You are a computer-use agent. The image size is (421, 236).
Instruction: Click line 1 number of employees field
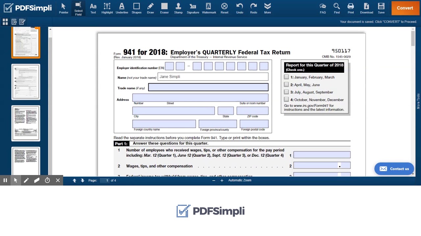click(x=322, y=155)
